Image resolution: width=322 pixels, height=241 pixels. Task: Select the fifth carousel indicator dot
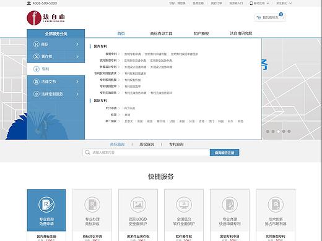click(x=289, y=131)
